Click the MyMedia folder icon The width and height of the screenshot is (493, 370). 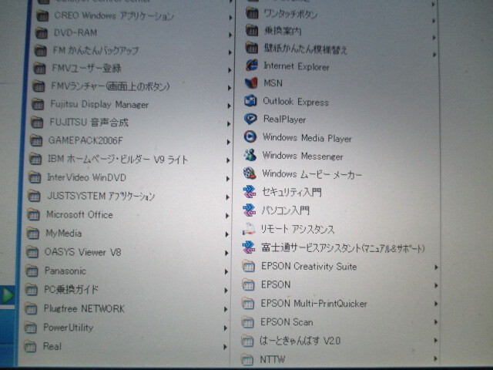tap(32, 234)
